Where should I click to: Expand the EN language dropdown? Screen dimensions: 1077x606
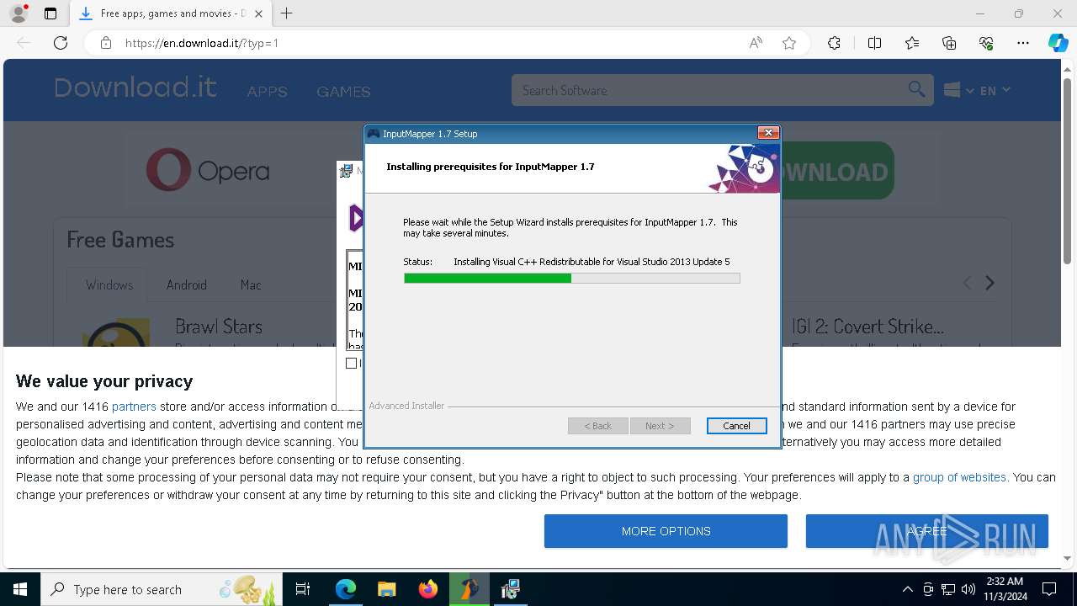(995, 90)
